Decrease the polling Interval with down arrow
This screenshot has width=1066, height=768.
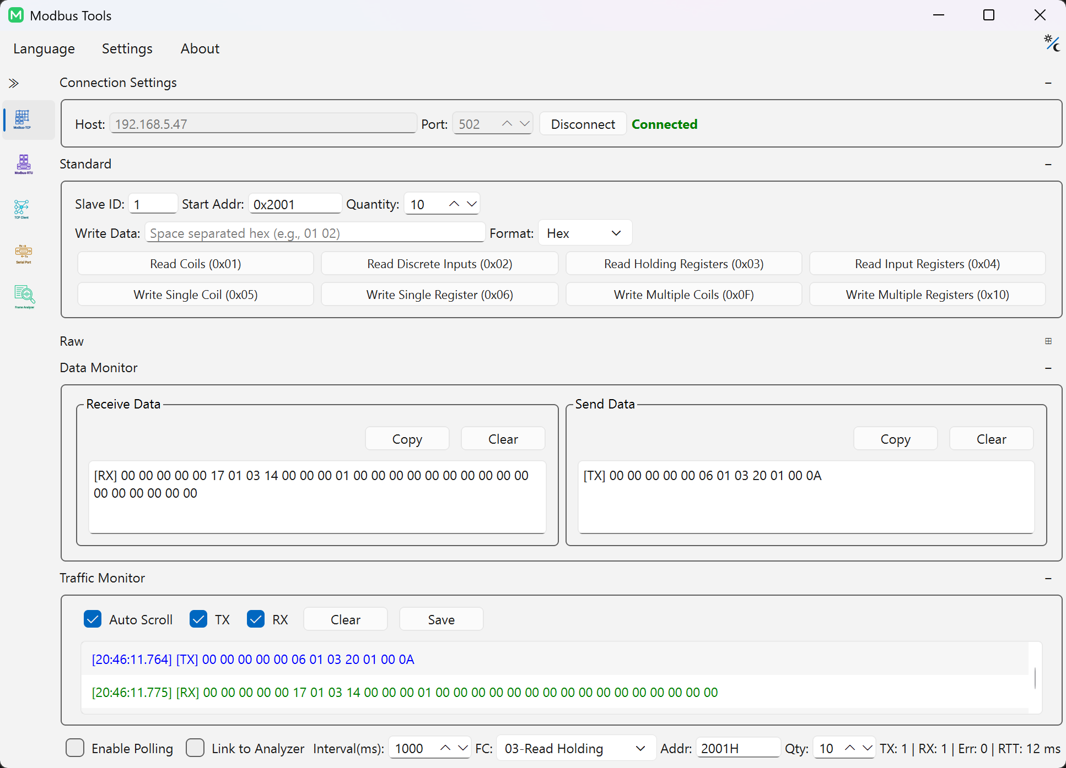point(463,748)
